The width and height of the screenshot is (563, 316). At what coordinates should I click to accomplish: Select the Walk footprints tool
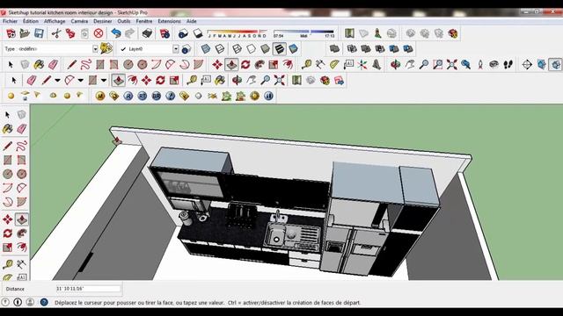508,64
